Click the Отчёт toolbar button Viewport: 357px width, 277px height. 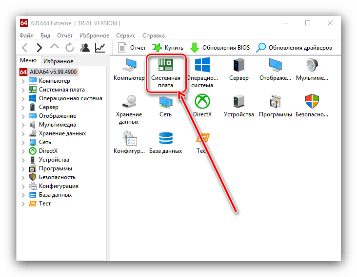pyautogui.click(x=132, y=48)
